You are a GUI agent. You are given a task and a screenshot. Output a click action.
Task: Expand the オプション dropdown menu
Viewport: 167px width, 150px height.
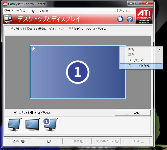coord(124,11)
